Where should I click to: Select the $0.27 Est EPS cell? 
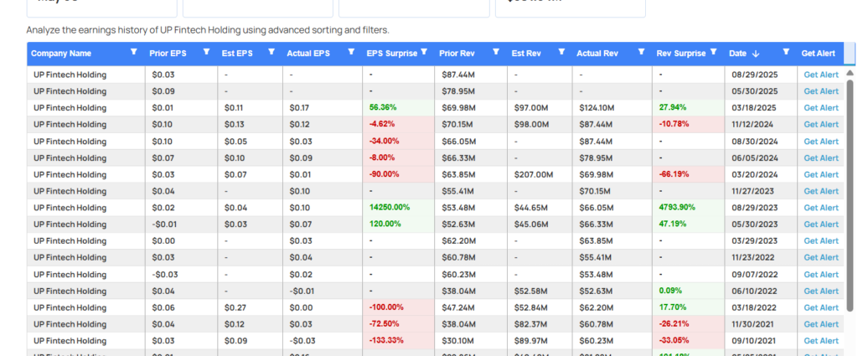(x=250, y=307)
